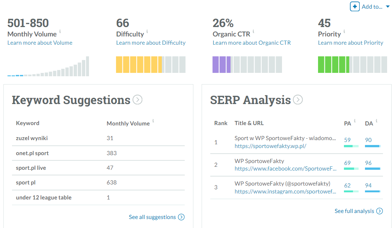The width and height of the screenshot is (392, 228).
Task: Open Learn more about Difficulty link
Action: (x=151, y=43)
